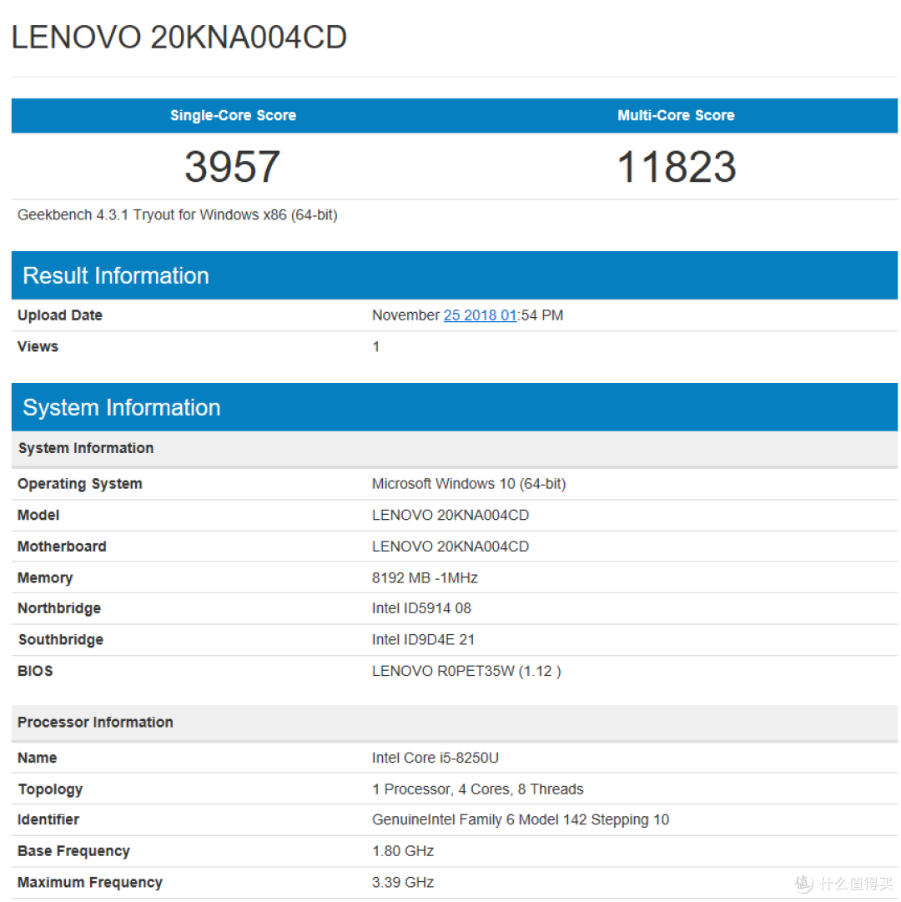The width and height of the screenshot is (901, 902).
Task: Click the Identifier row label
Action: point(48,819)
